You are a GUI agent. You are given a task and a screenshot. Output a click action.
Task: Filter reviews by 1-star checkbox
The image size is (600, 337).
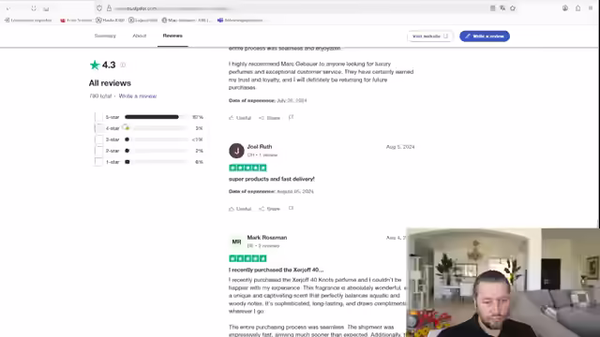coord(98,162)
